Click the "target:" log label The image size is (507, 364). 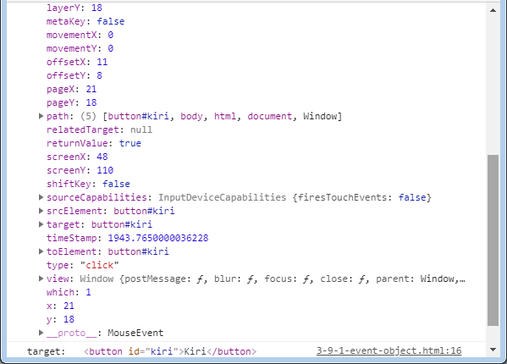pyautogui.click(x=47, y=351)
